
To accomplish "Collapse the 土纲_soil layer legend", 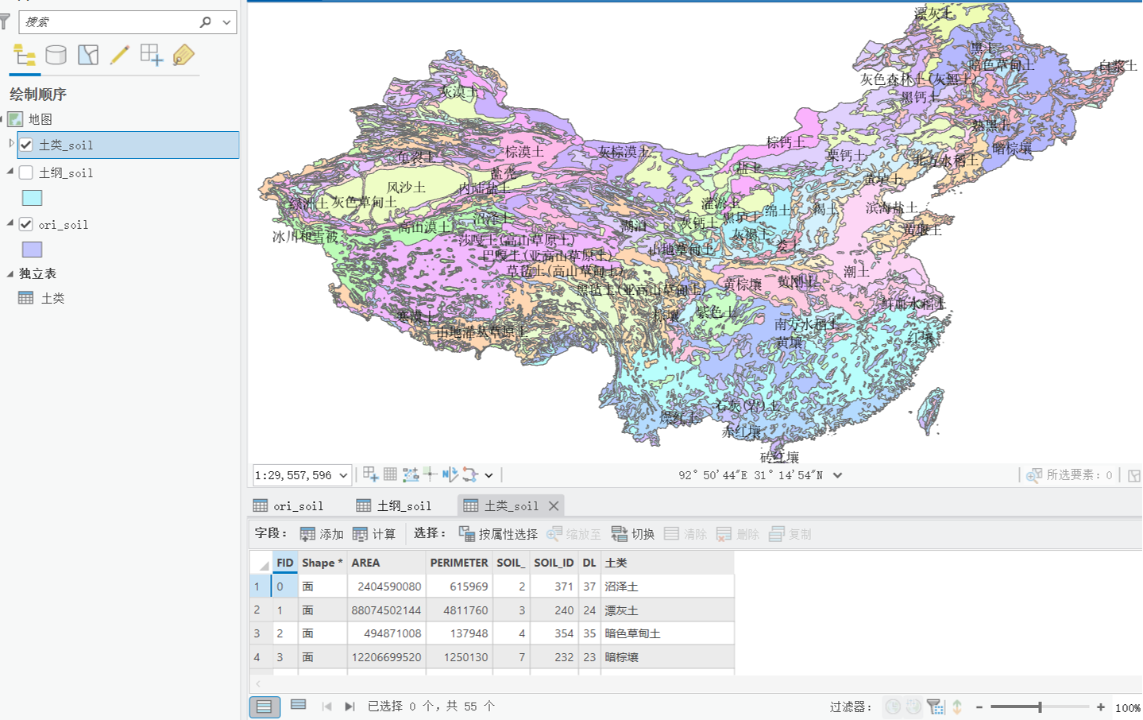I will tap(10, 172).
